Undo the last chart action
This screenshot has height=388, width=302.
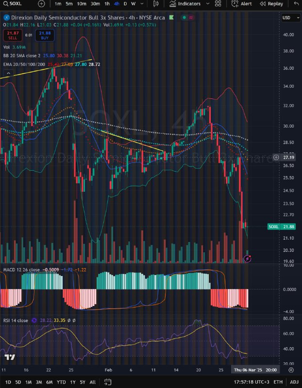(296, 4)
